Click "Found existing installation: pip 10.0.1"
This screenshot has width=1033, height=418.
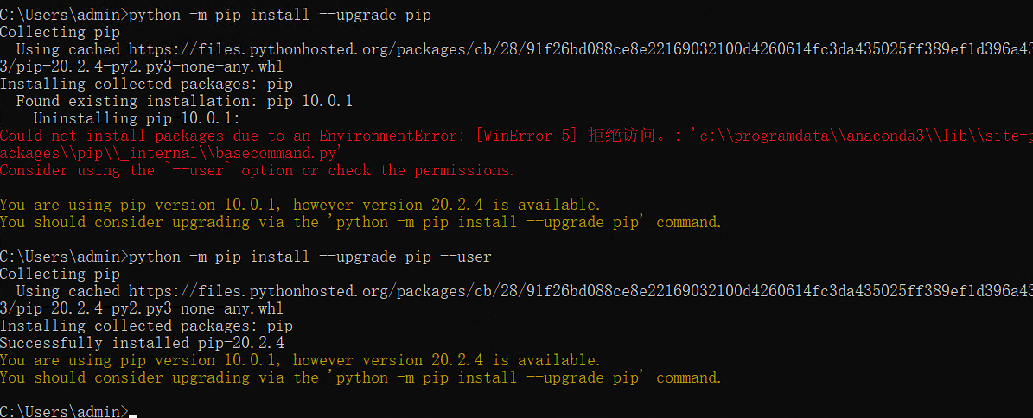tap(184, 101)
